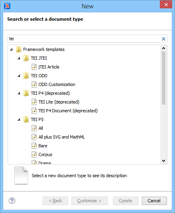Image resolution: width=175 pixels, height=213 pixels.
Task: Select the Drama template
Action: pyautogui.click(x=45, y=162)
